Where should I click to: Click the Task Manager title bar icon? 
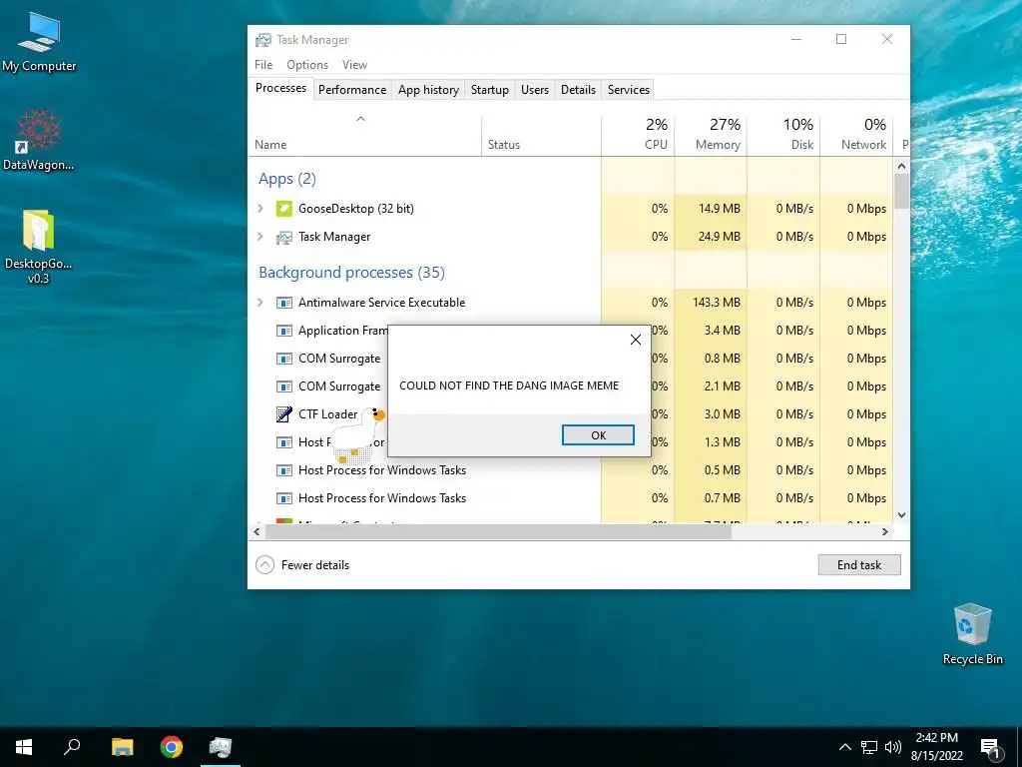coord(263,40)
